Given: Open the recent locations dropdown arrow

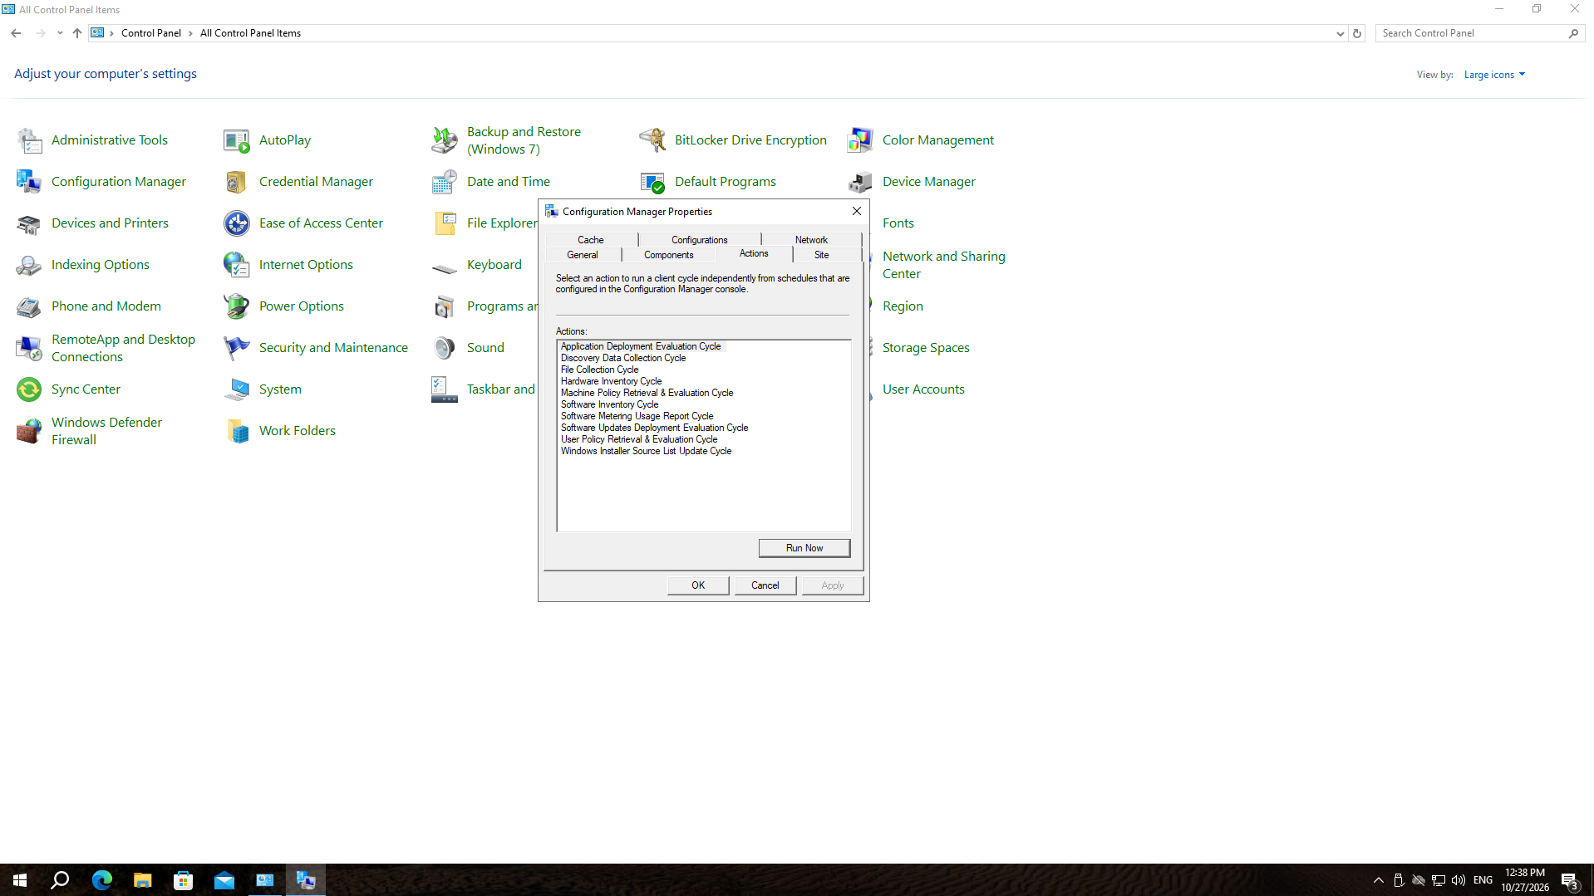Looking at the screenshot, I should [x=60, y=33].
